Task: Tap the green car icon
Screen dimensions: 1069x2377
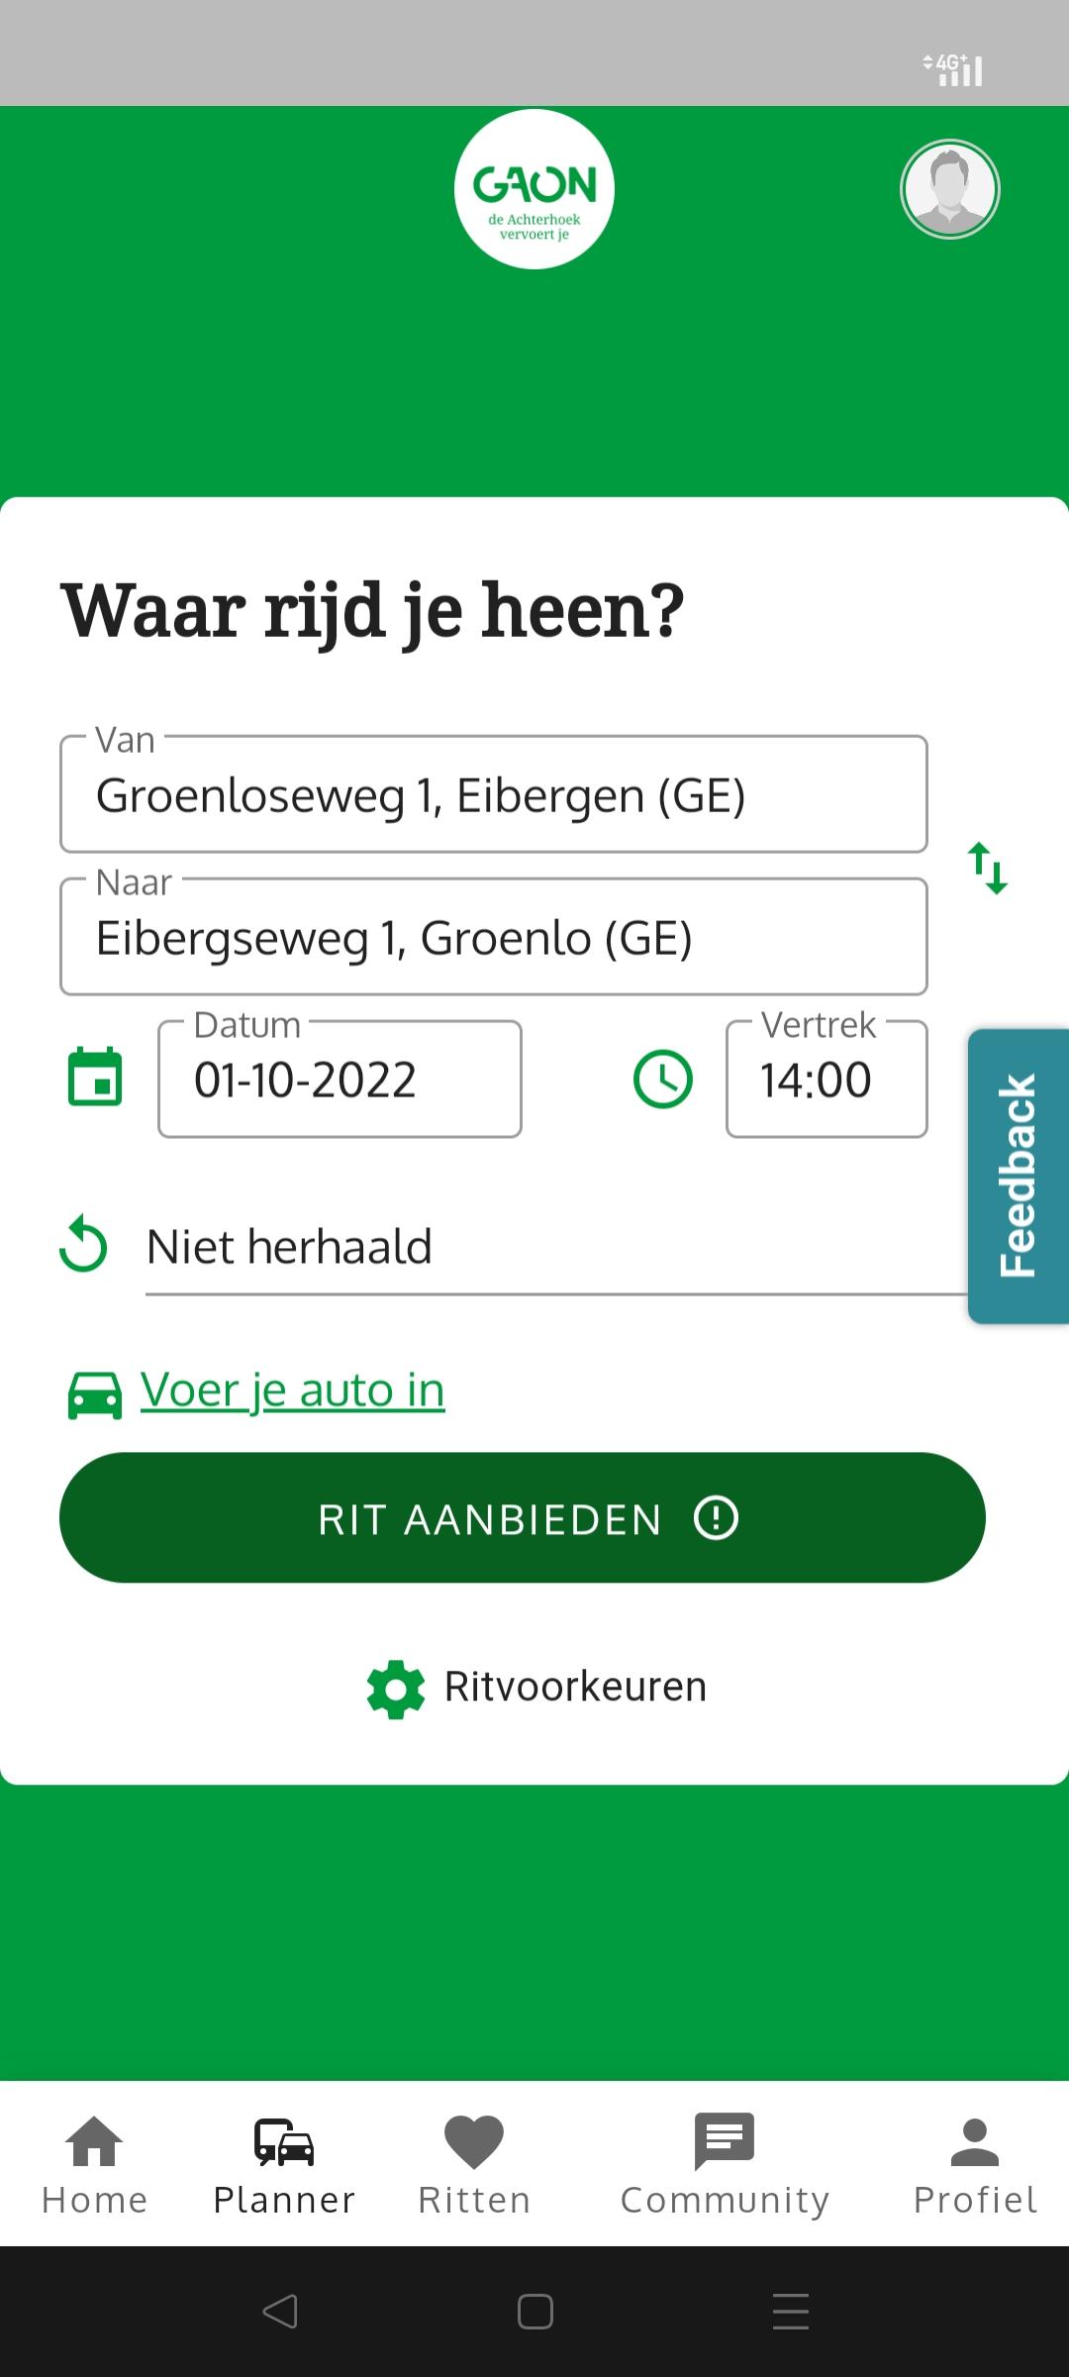Action: (95, 1394)
